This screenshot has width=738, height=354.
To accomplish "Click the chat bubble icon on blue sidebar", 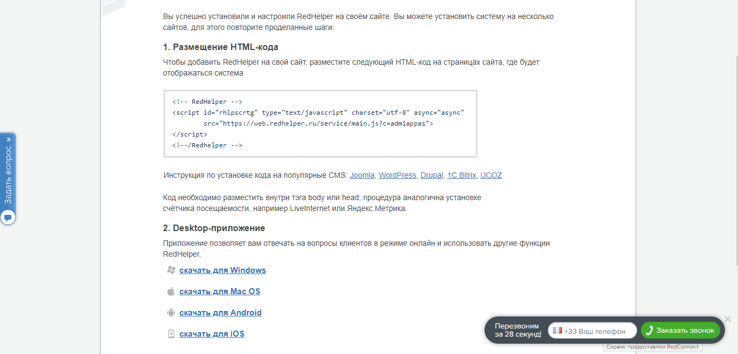I will click(x=8, y=218).
